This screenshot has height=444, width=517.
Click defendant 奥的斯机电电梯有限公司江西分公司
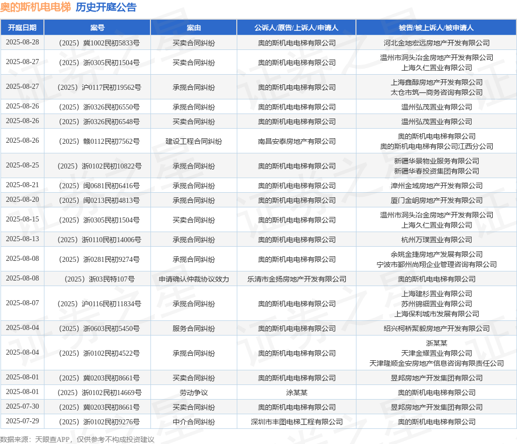pyautogui.click(x=437, y=146)
